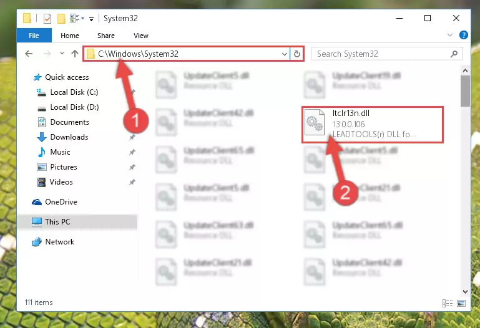The height and width of the screenshot is (328, 480).
Task: Open the recent locations dropdown
Action: click(62, 53)
